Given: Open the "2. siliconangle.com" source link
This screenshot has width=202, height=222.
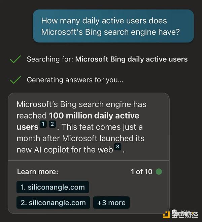Looking at the screenshot, I should tap(53, 203).
